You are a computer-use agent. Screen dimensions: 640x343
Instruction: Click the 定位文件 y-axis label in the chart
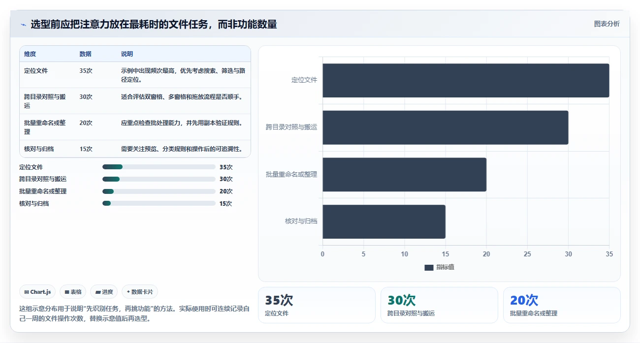point(304,80)
